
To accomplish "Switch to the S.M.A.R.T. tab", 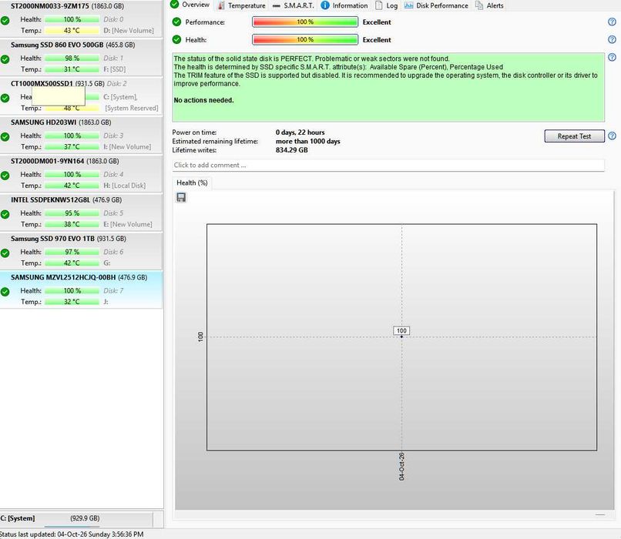I will pos(294,5).
